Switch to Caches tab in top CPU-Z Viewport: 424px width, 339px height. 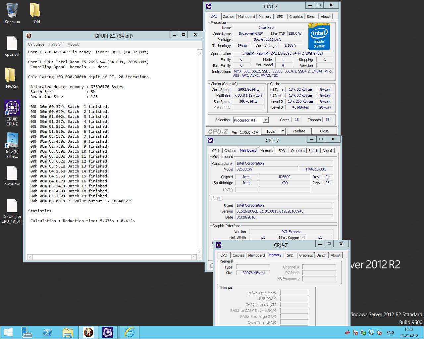pyautogui.click(x=228, y=17)
